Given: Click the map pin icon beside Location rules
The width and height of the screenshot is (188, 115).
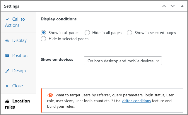Looking at the screenshot, I should [x=7, y=101].
